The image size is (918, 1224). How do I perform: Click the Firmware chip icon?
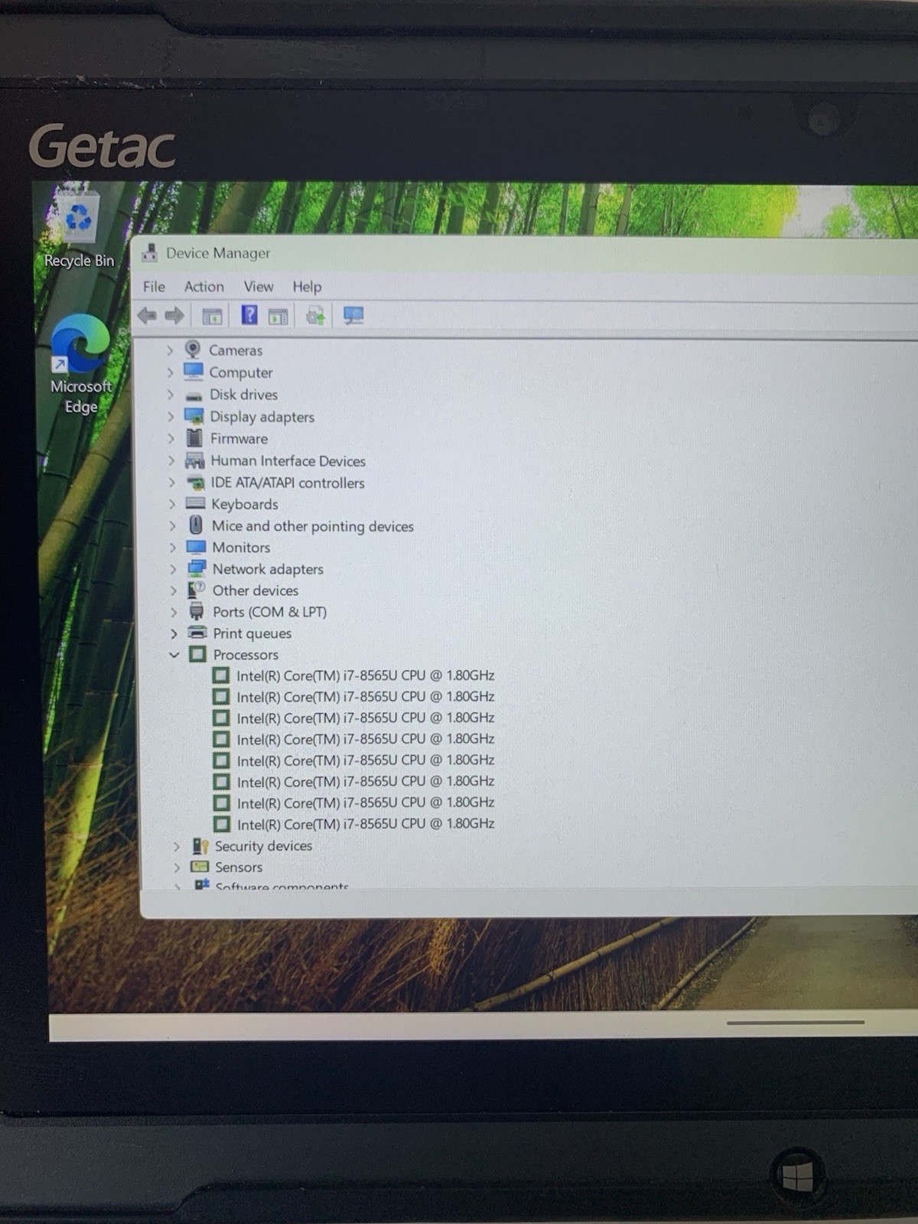(x=195, y=438)
